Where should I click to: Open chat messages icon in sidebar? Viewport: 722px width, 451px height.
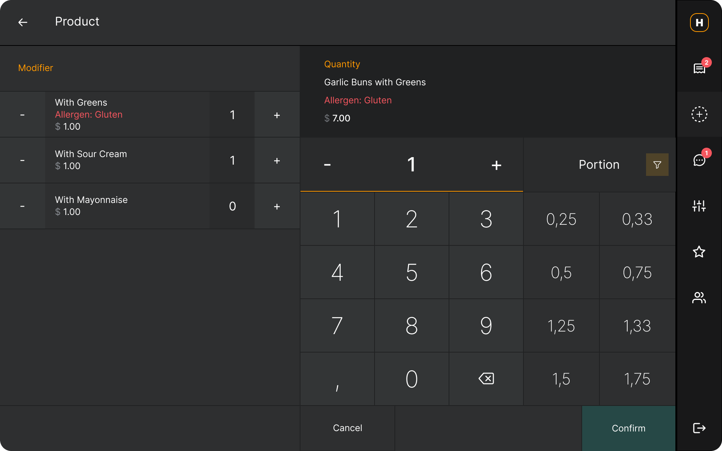[x=699, y=160]
